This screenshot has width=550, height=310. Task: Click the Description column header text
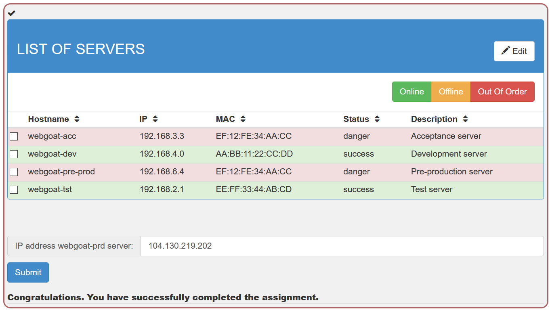[x=434, y=119]
